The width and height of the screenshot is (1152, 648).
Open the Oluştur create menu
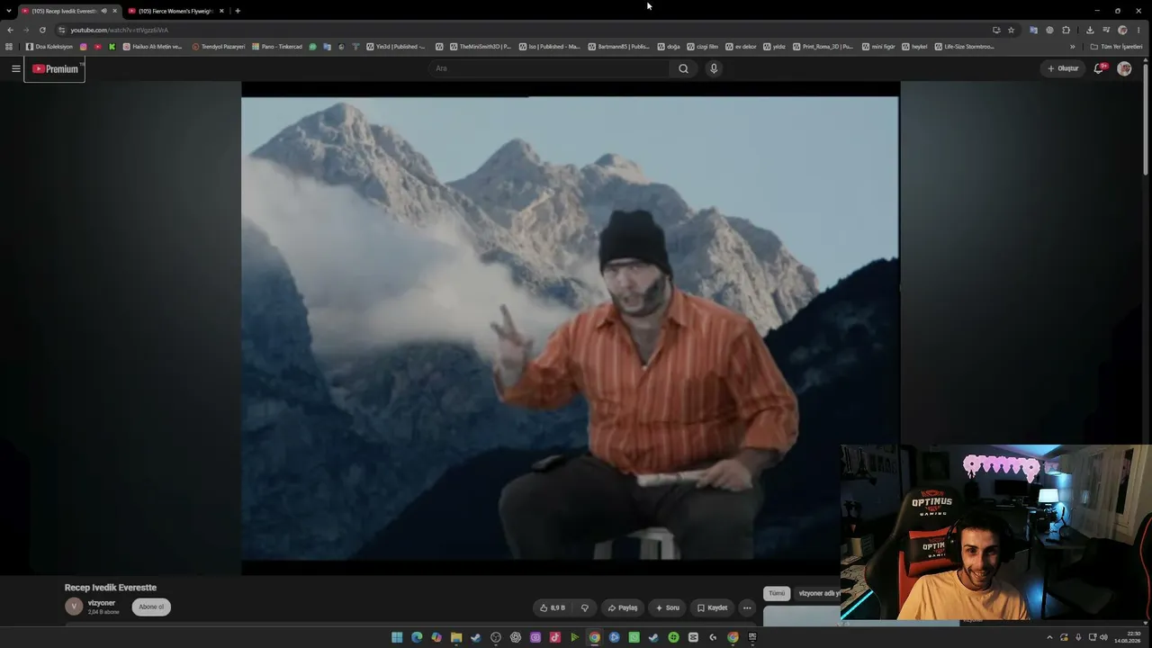(x=1062, y=68)
